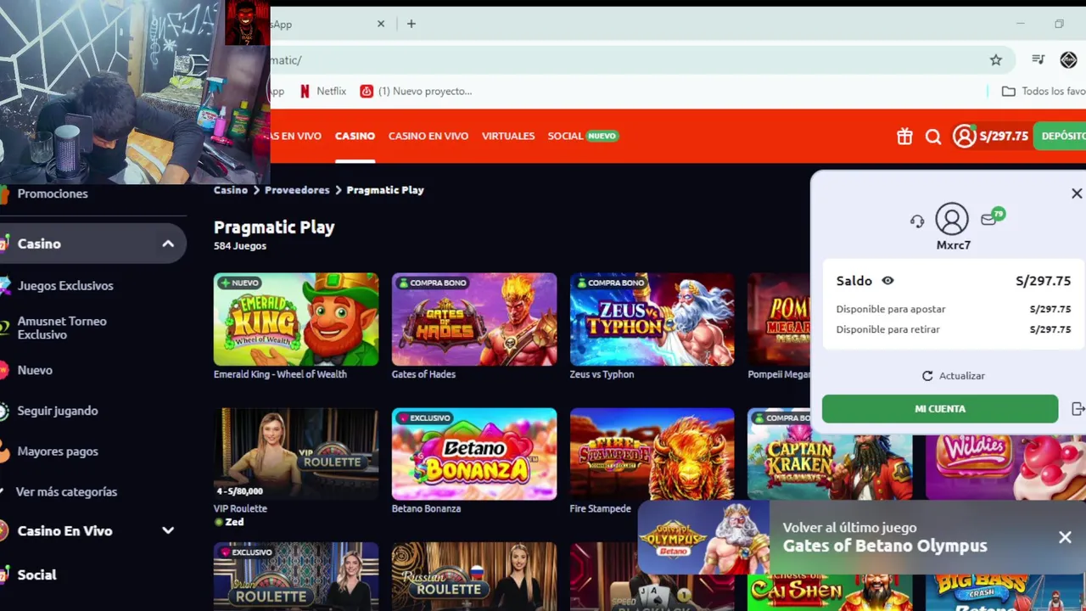Image resolution: width=1086 pixels, height=611 pixels.
Task: Click the browser profile avatar icon
Action: [1068, 59]
